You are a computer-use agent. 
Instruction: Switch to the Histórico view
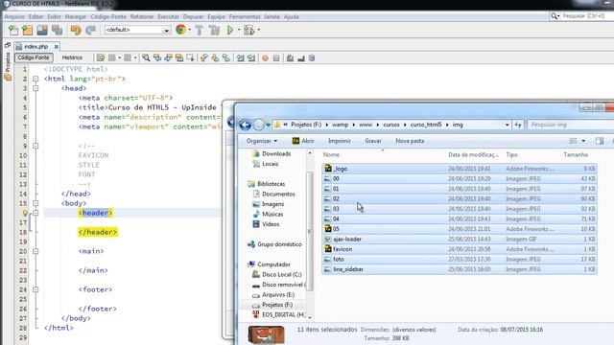point(72,57)
